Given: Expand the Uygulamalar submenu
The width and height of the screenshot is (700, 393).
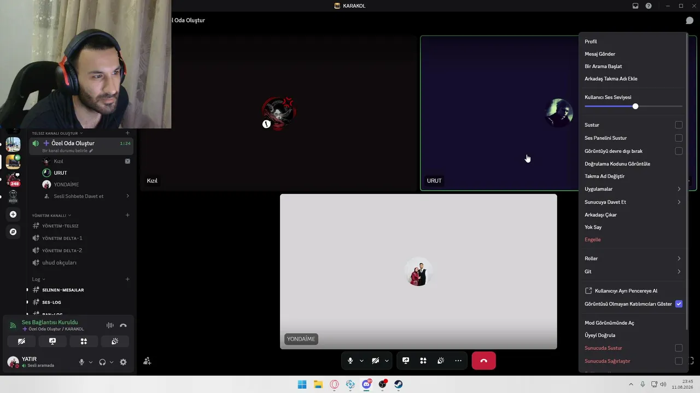Looking at the screenshot, I should (x=633, y=189).
